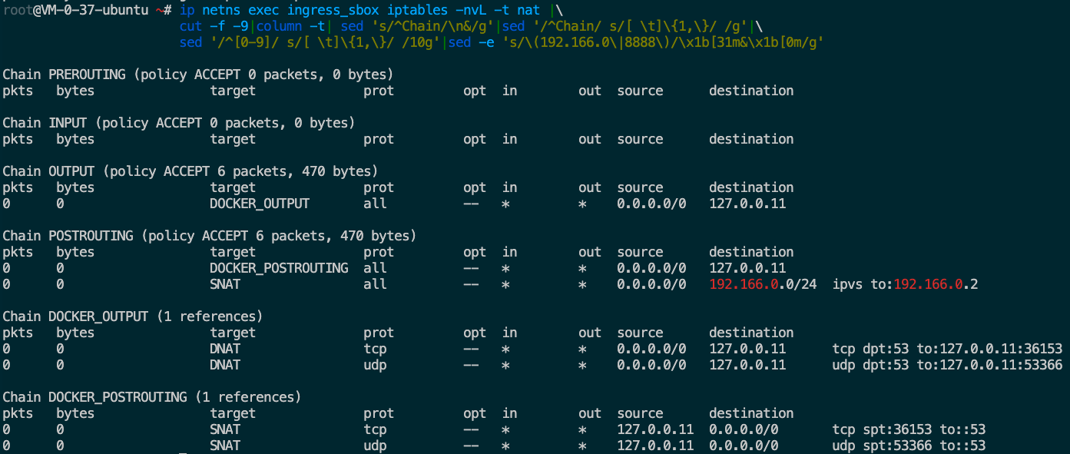This screenshot has height=454, width=1070.
Task: Click the DNAT target of tcp rule
Action: (224, 349)
